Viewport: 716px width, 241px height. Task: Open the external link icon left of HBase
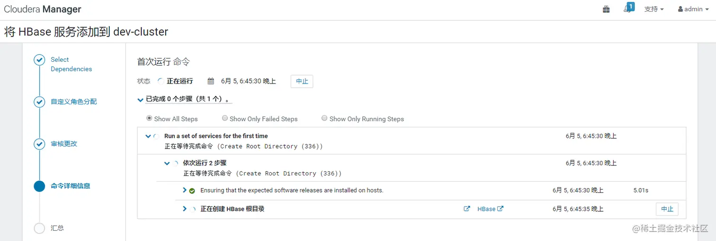click(467, 208)
